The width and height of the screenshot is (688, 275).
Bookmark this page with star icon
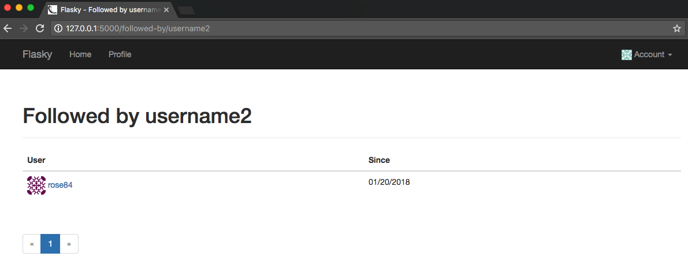pos(677,28)
